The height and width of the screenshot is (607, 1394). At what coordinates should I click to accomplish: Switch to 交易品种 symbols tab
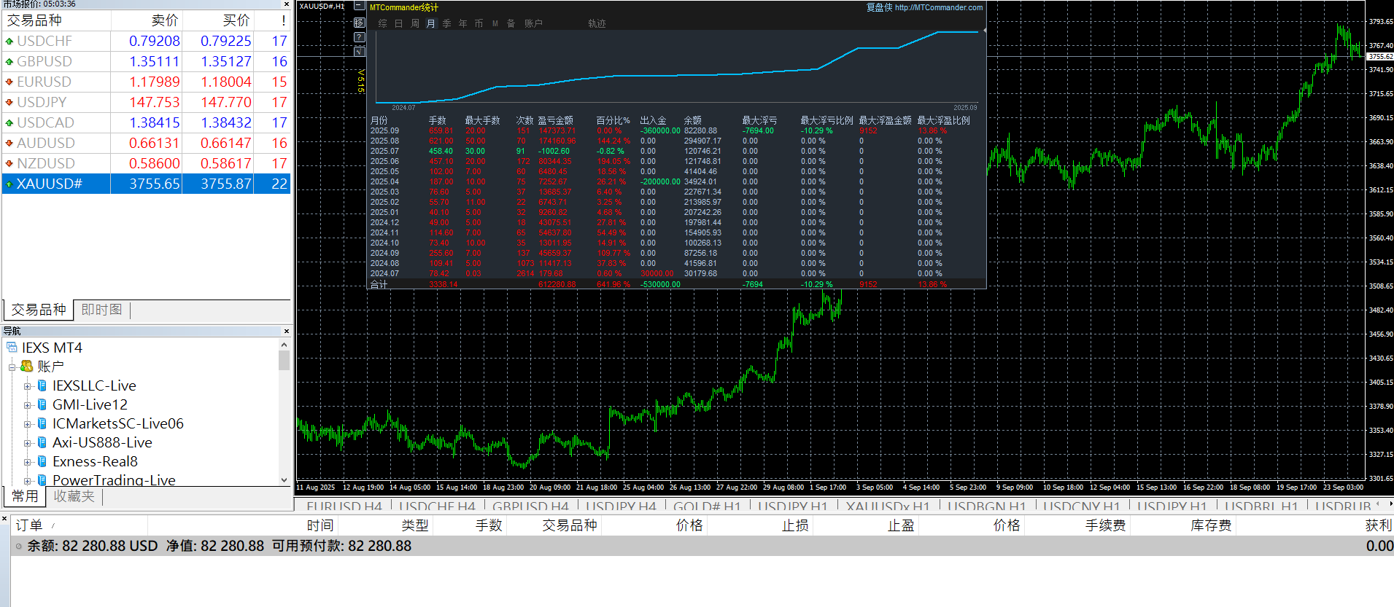click(39, 310)
